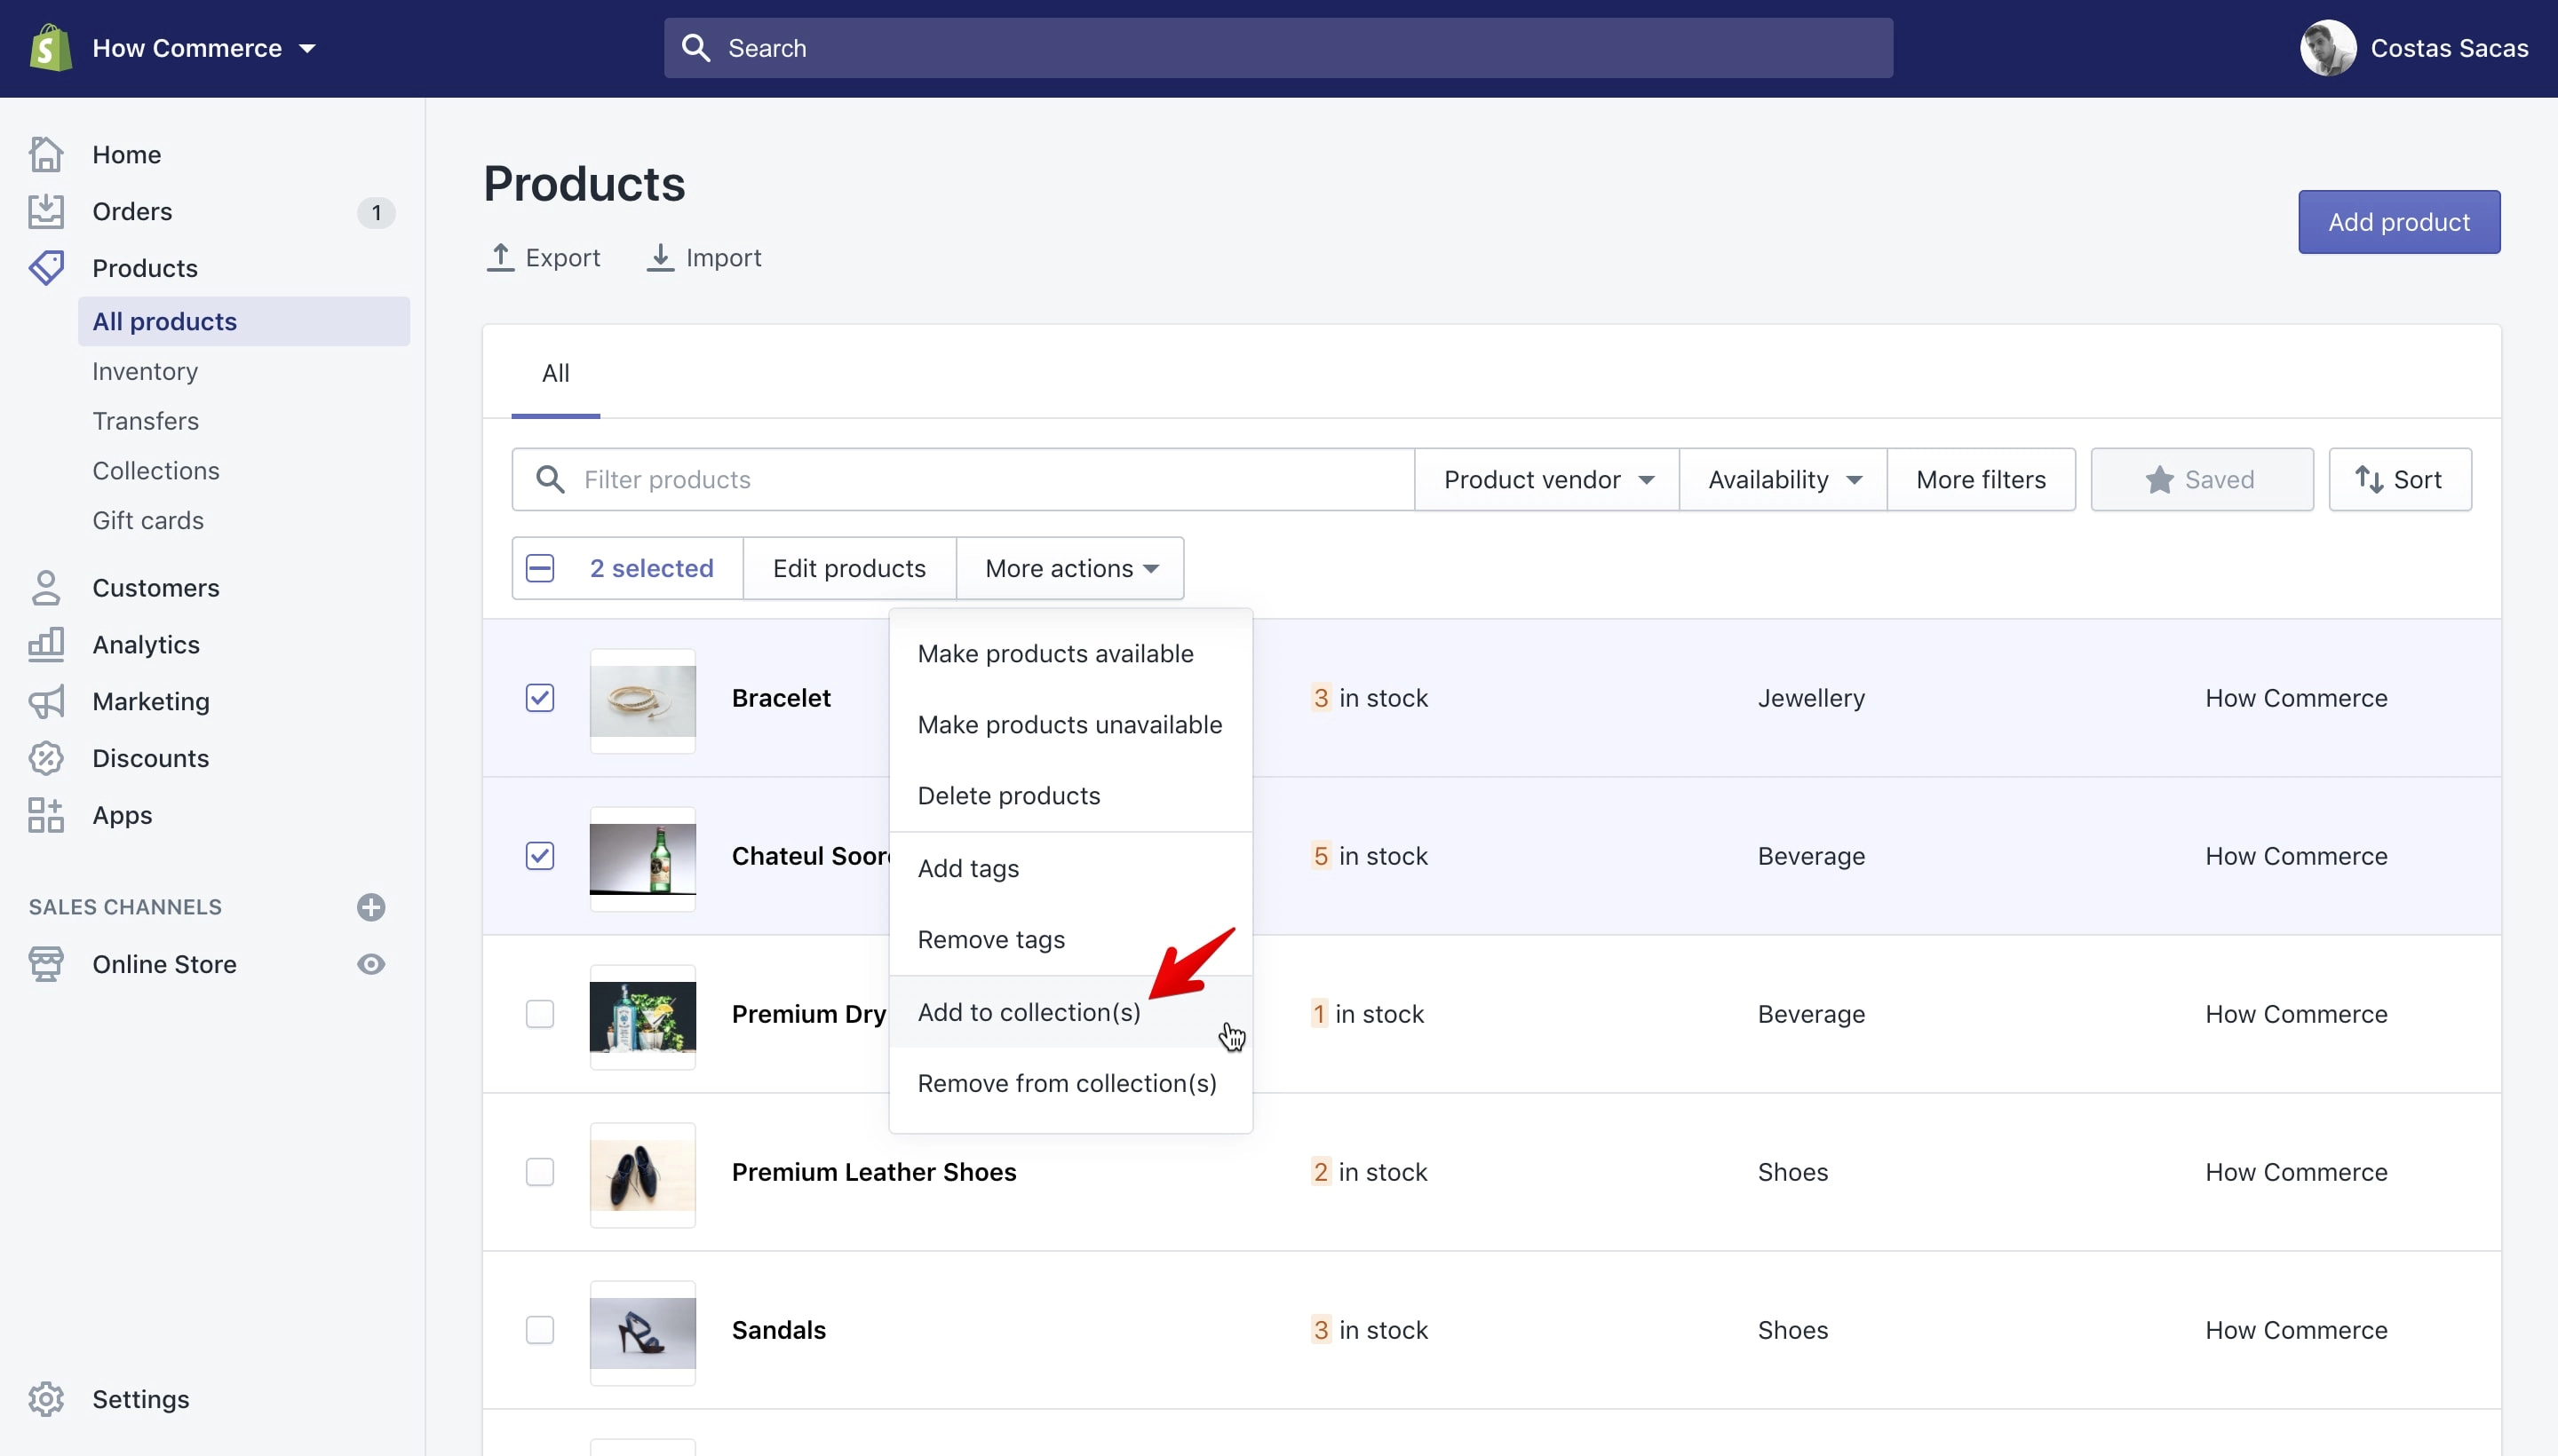Open the How Commerce store dropdown
The width and height of the screenshot is (2558, 1456).
[x=203, y=48]
